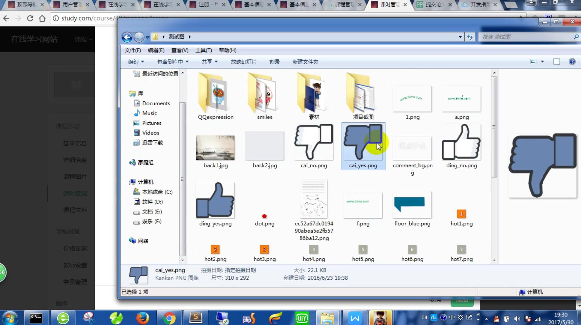
Task: Select 网络 in navigation pane
Action: point(139,241)
